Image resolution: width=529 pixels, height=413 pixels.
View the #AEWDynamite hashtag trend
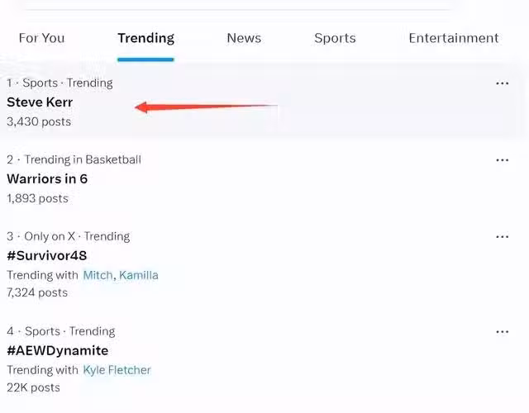click(57, 350)
